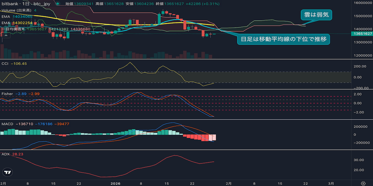
Task: Click the ADX indicator label
Action: (5, 154)
